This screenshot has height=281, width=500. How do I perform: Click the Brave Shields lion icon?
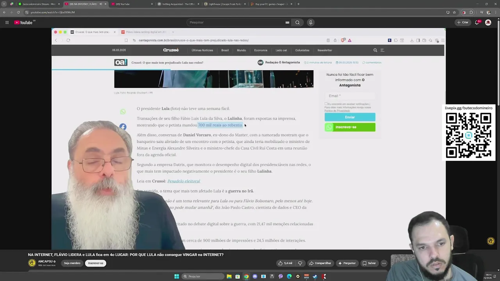click(343, 40)
